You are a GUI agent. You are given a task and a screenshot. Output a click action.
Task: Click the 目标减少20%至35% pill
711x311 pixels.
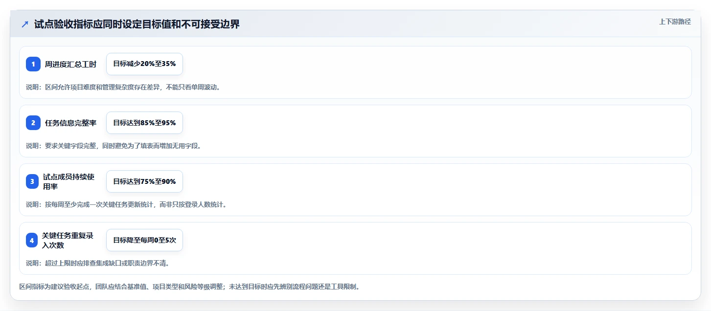click(144, 64)
